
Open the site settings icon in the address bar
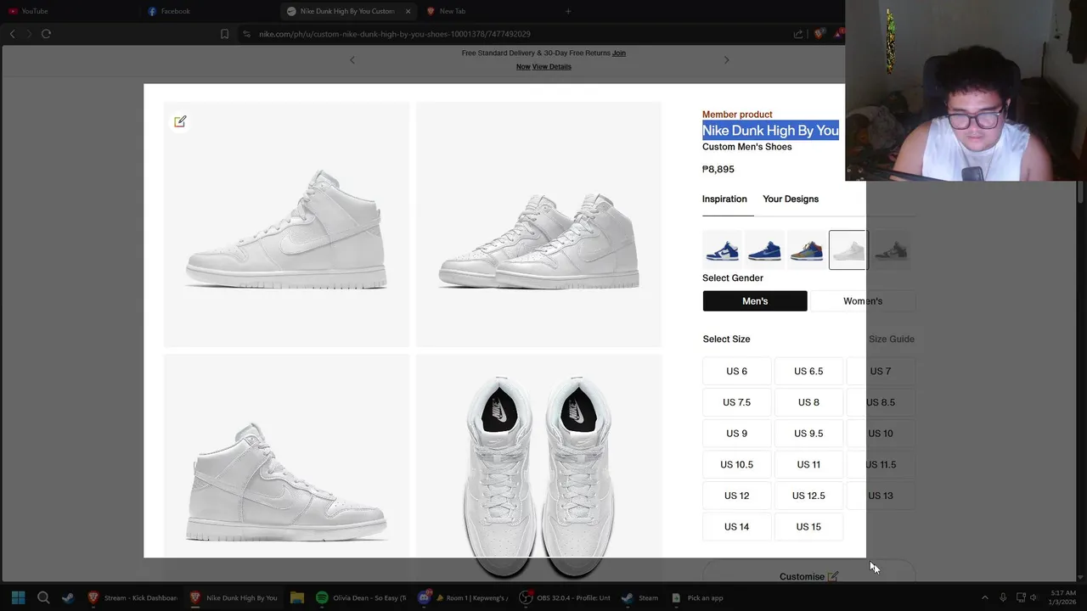pos(246,34)
